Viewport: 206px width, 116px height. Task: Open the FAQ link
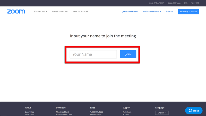pos(186,3)
